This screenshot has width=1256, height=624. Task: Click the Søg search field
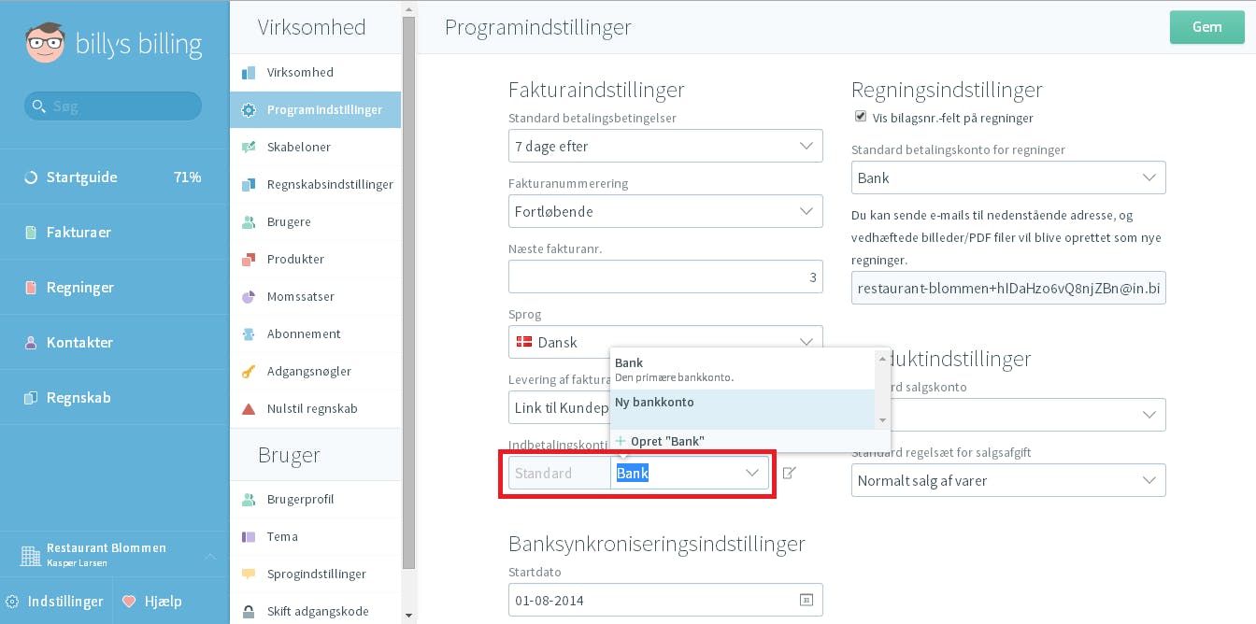pos(113,106)
